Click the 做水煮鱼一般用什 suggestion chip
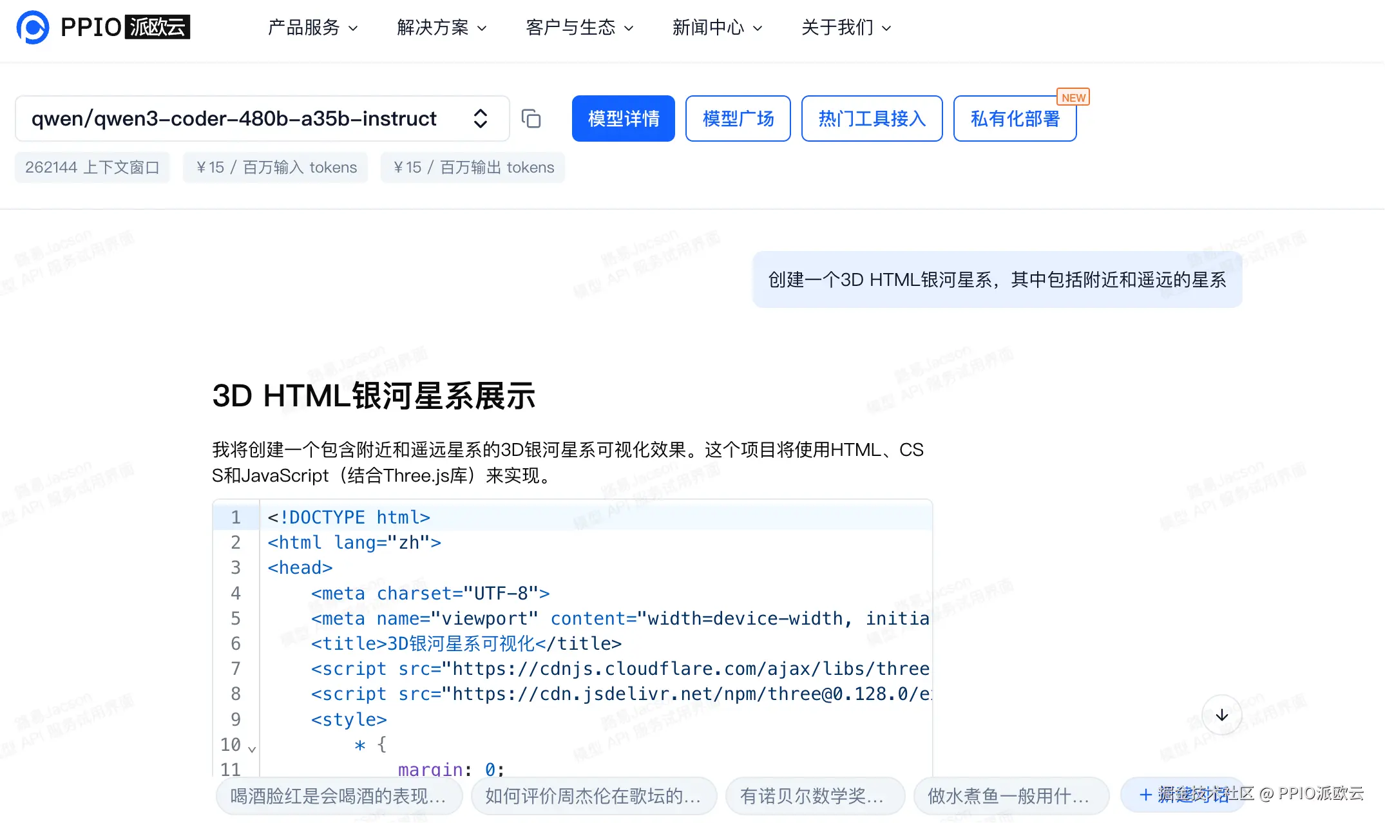 1011,796
